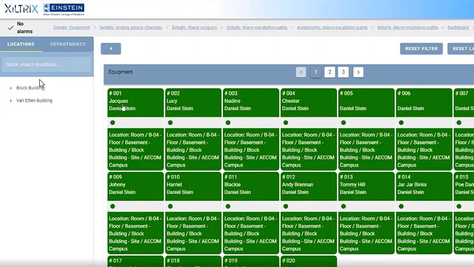The height and width of the screenshot is (267, 474).
Task: Select page 2 of equipment list
Action: [x=329, y=72]
